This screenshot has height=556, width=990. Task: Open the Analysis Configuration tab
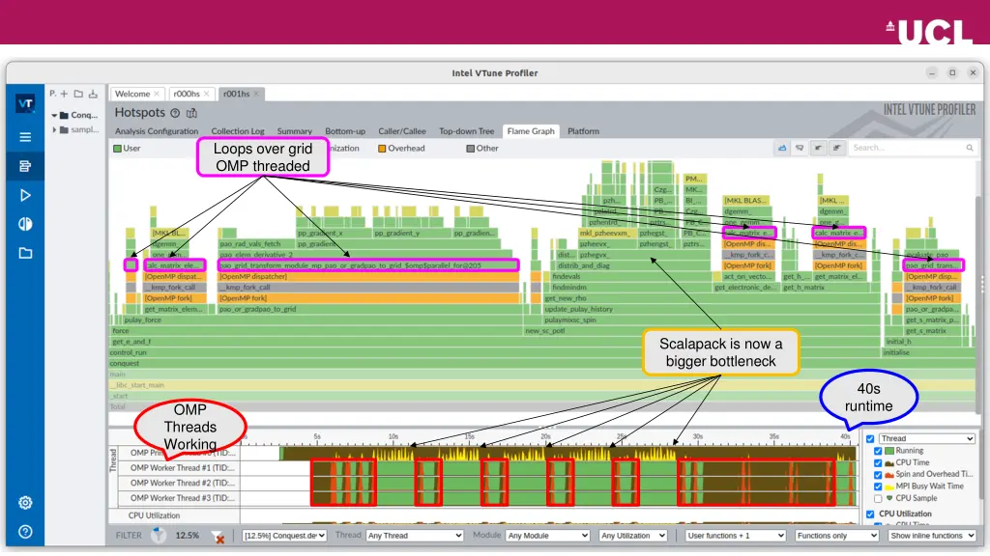point(157,131)
